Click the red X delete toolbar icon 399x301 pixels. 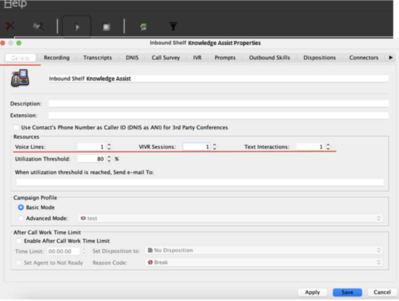[10, 26]
